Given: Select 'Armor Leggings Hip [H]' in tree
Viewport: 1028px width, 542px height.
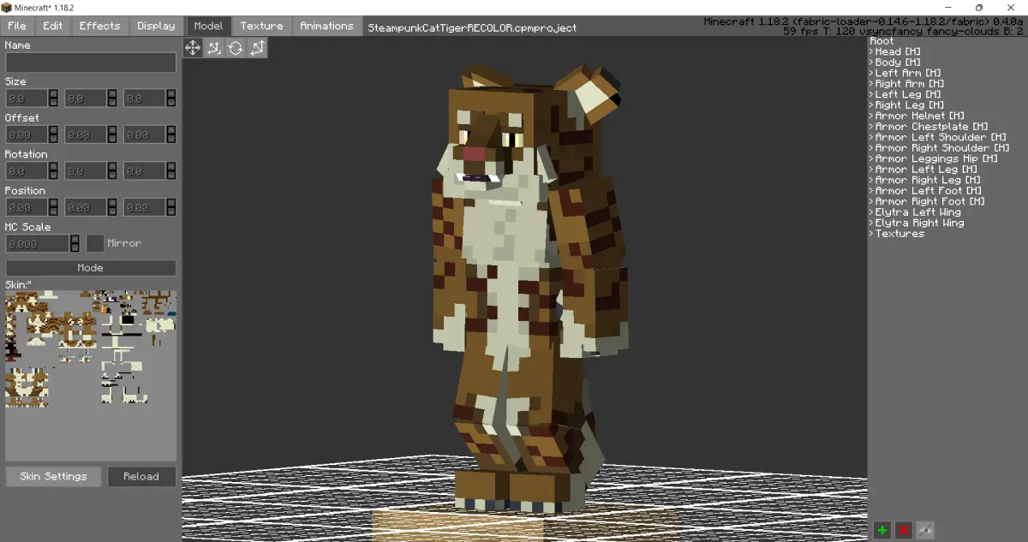Looking at the screenshot, I should tap(936, 158).
